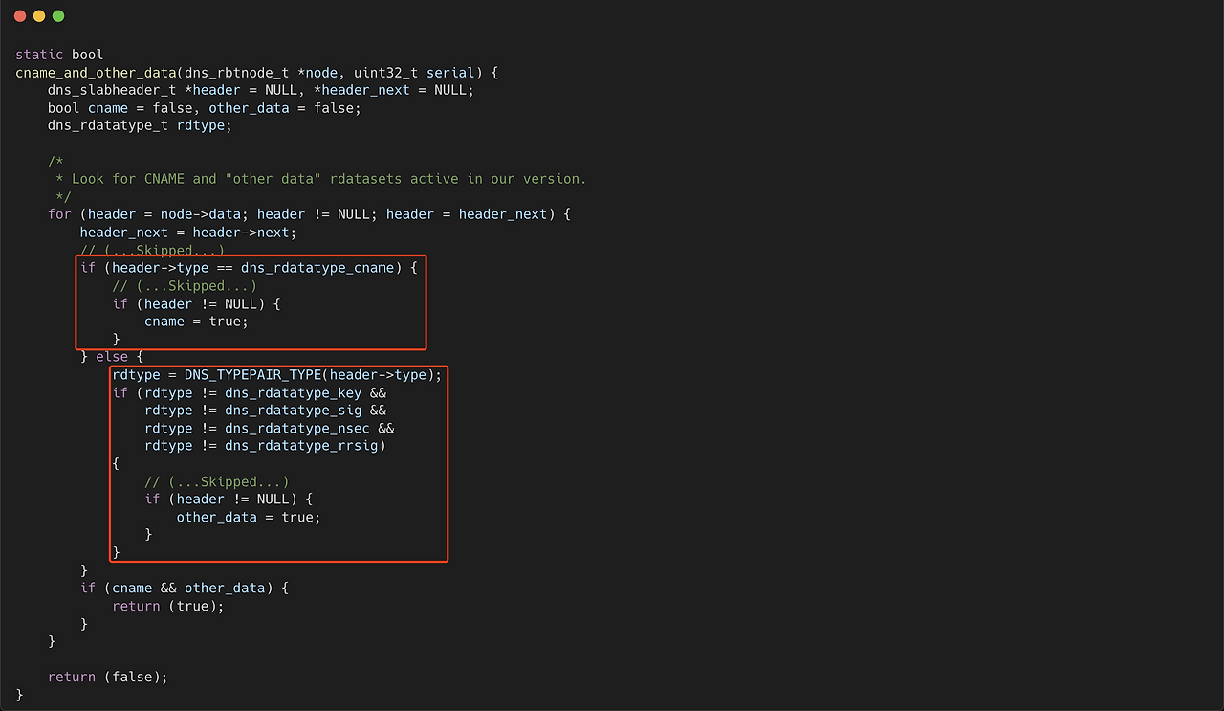The width and height of the screenshot is (1224, 711).
Task: Click the "rdtype != dns_rdatatype_sig &&" line
Action: point(266,411)
